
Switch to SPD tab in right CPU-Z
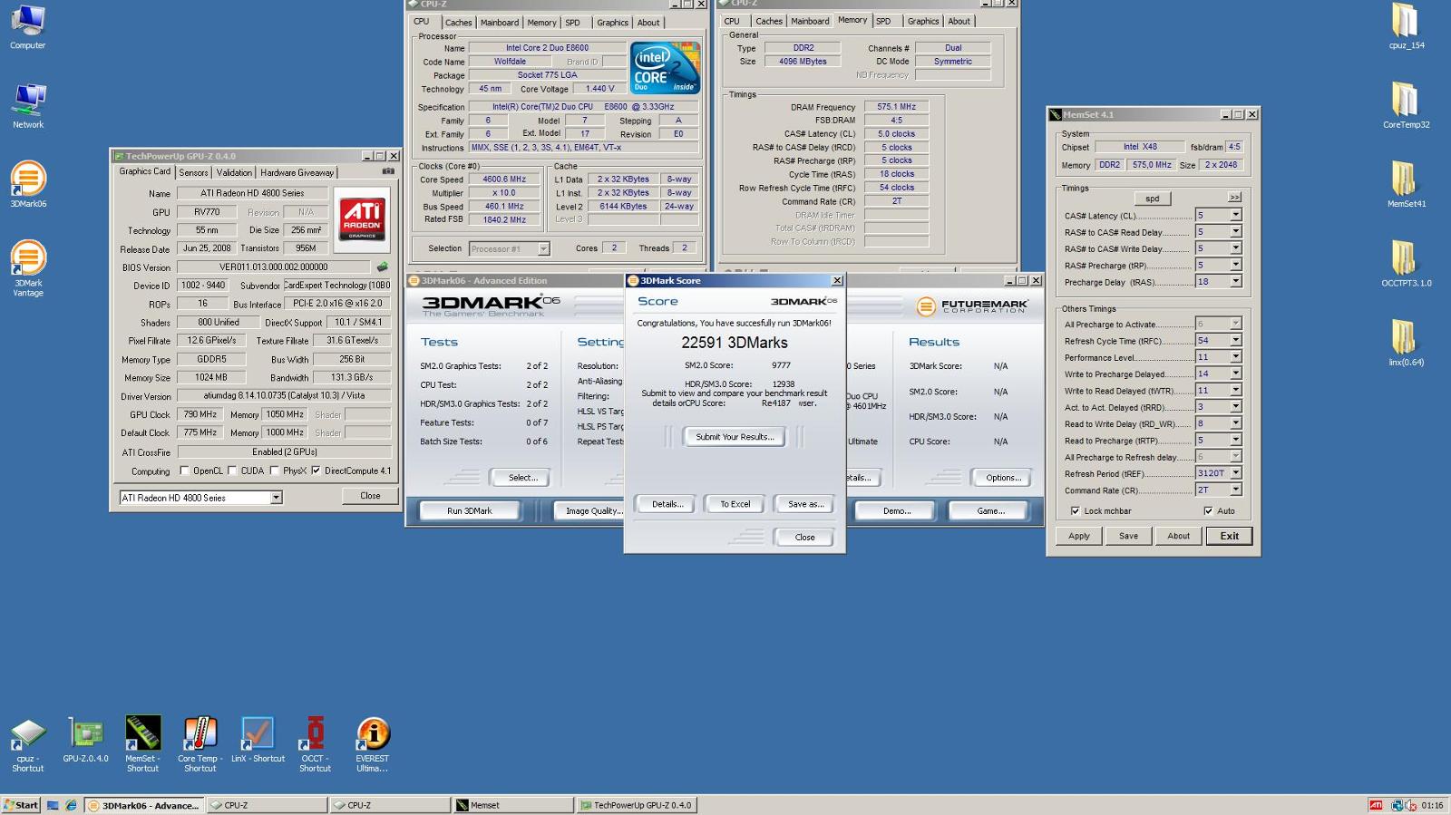click(883, 21)
